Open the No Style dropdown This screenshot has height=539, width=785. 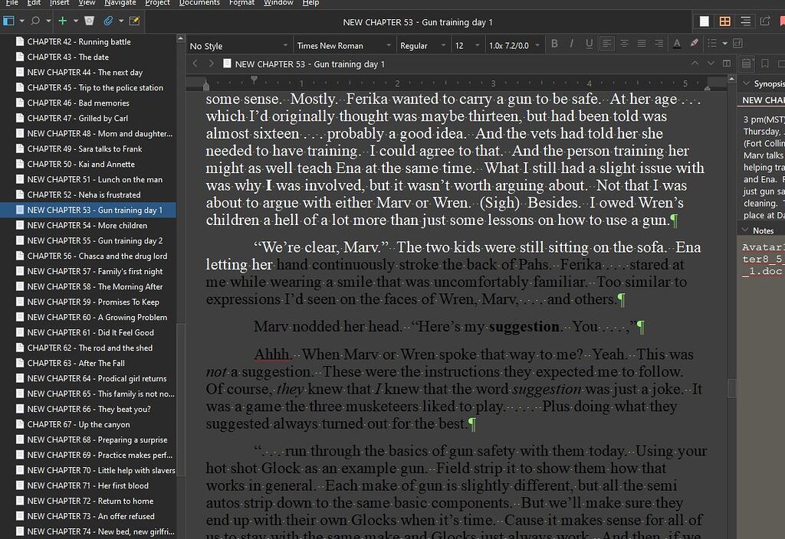tap(238, 44)
